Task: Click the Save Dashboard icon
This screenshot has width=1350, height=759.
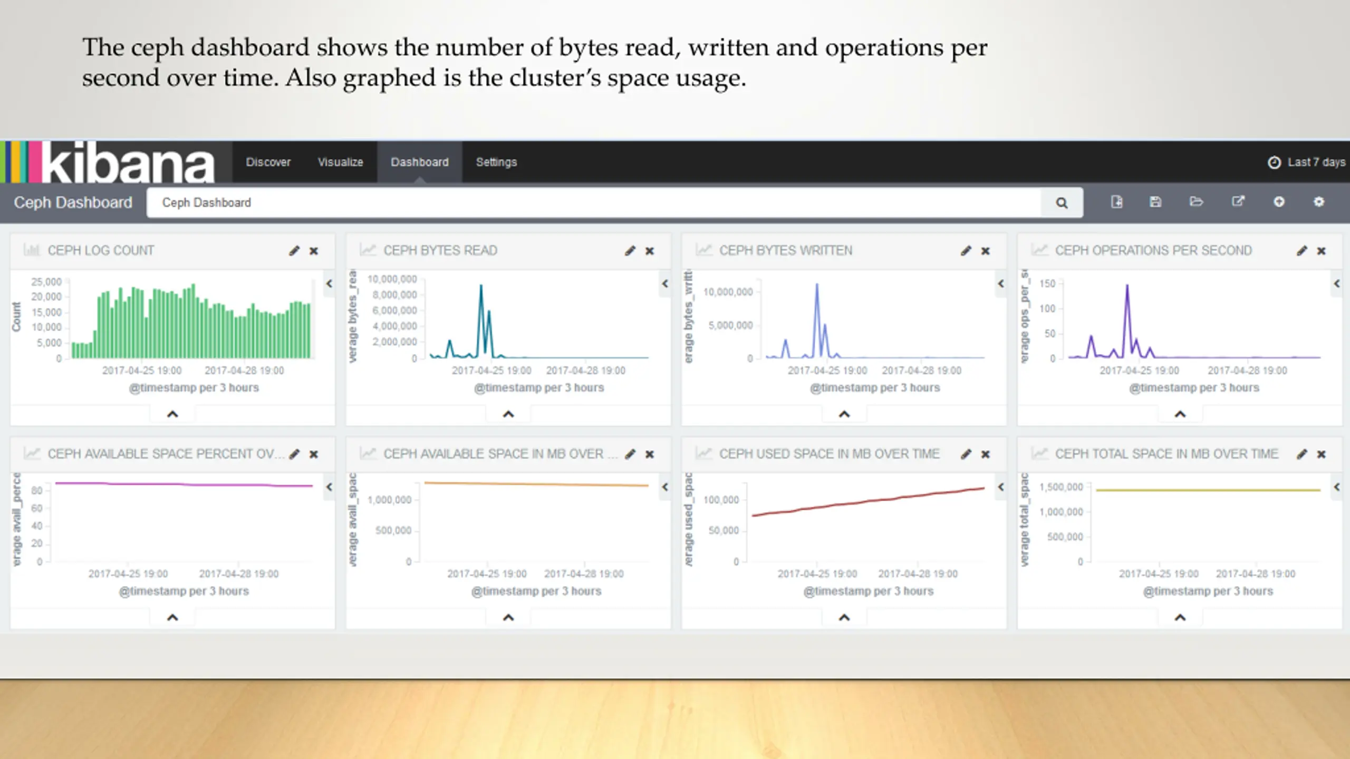Action: coord(1155,202)
